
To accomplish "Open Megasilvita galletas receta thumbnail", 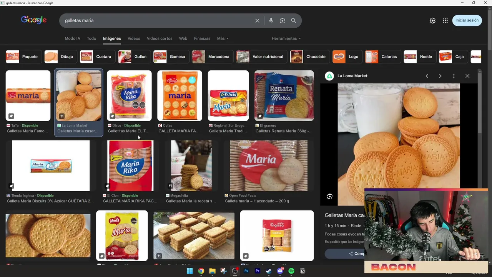I will pos(191,166).
